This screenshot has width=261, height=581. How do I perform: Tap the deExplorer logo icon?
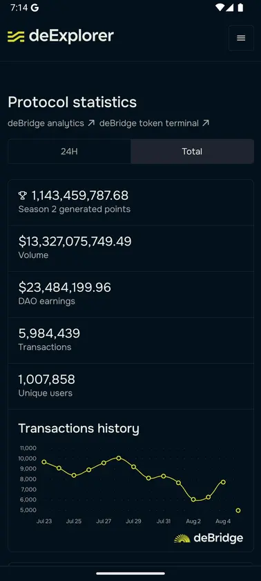coord(16,36)
